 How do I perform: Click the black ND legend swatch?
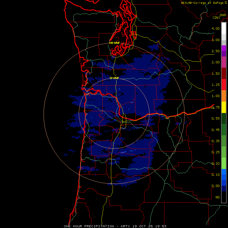(224, 197)
